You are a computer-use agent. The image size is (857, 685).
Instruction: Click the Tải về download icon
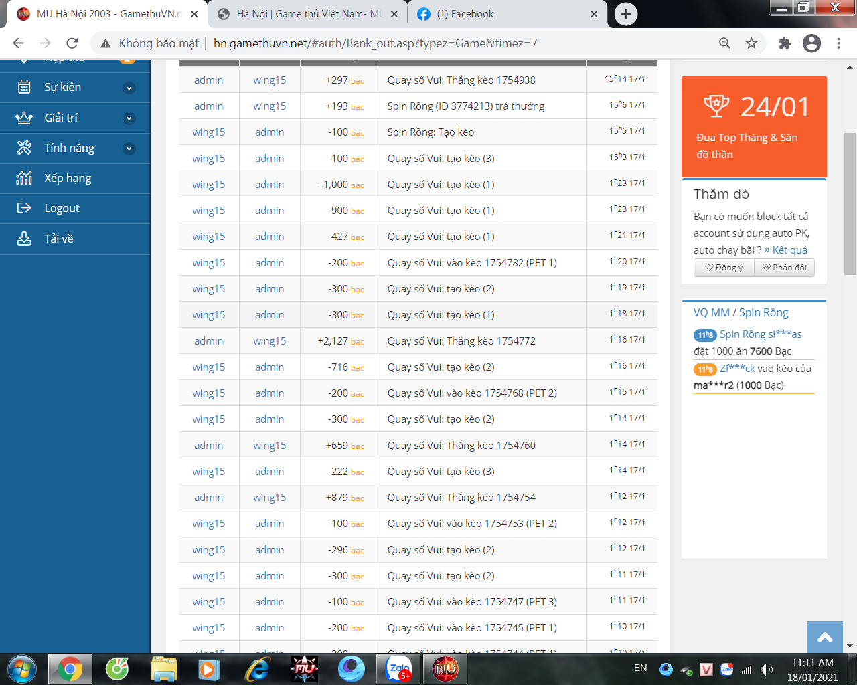coord(24,239)
